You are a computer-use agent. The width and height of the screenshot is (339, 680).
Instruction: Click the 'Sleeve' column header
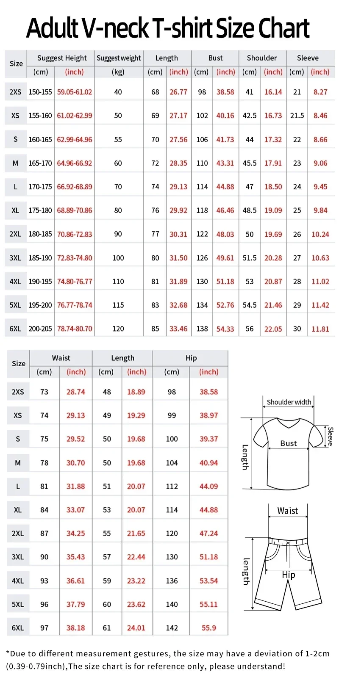click(308, 58)
